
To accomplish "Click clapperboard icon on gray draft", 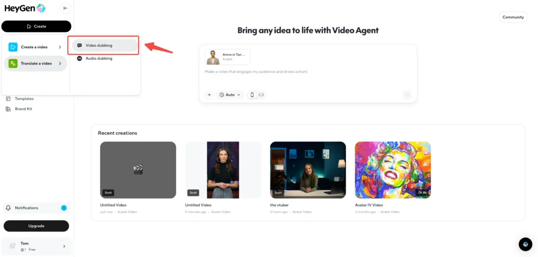I will (x=138, y=169).
